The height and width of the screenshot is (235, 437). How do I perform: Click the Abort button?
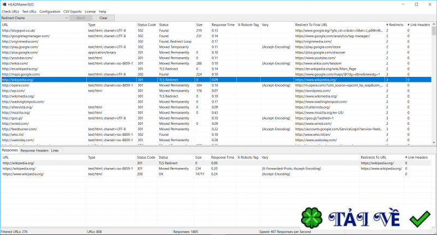point(80,18)
